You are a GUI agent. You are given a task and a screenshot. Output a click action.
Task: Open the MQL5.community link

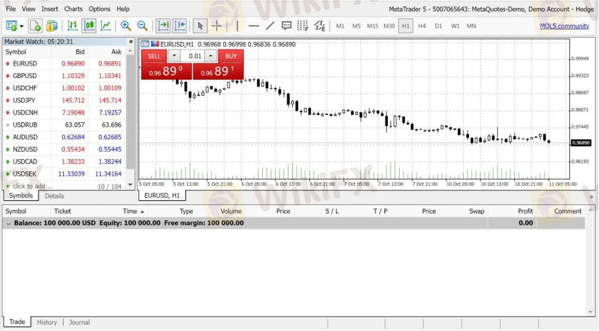565,25
